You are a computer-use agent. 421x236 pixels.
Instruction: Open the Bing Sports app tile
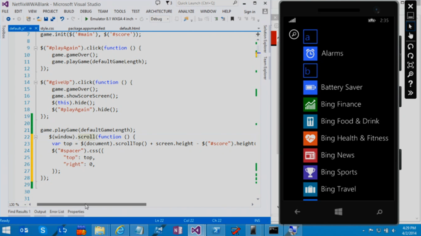pyautogui.click(x=310, y=172)
